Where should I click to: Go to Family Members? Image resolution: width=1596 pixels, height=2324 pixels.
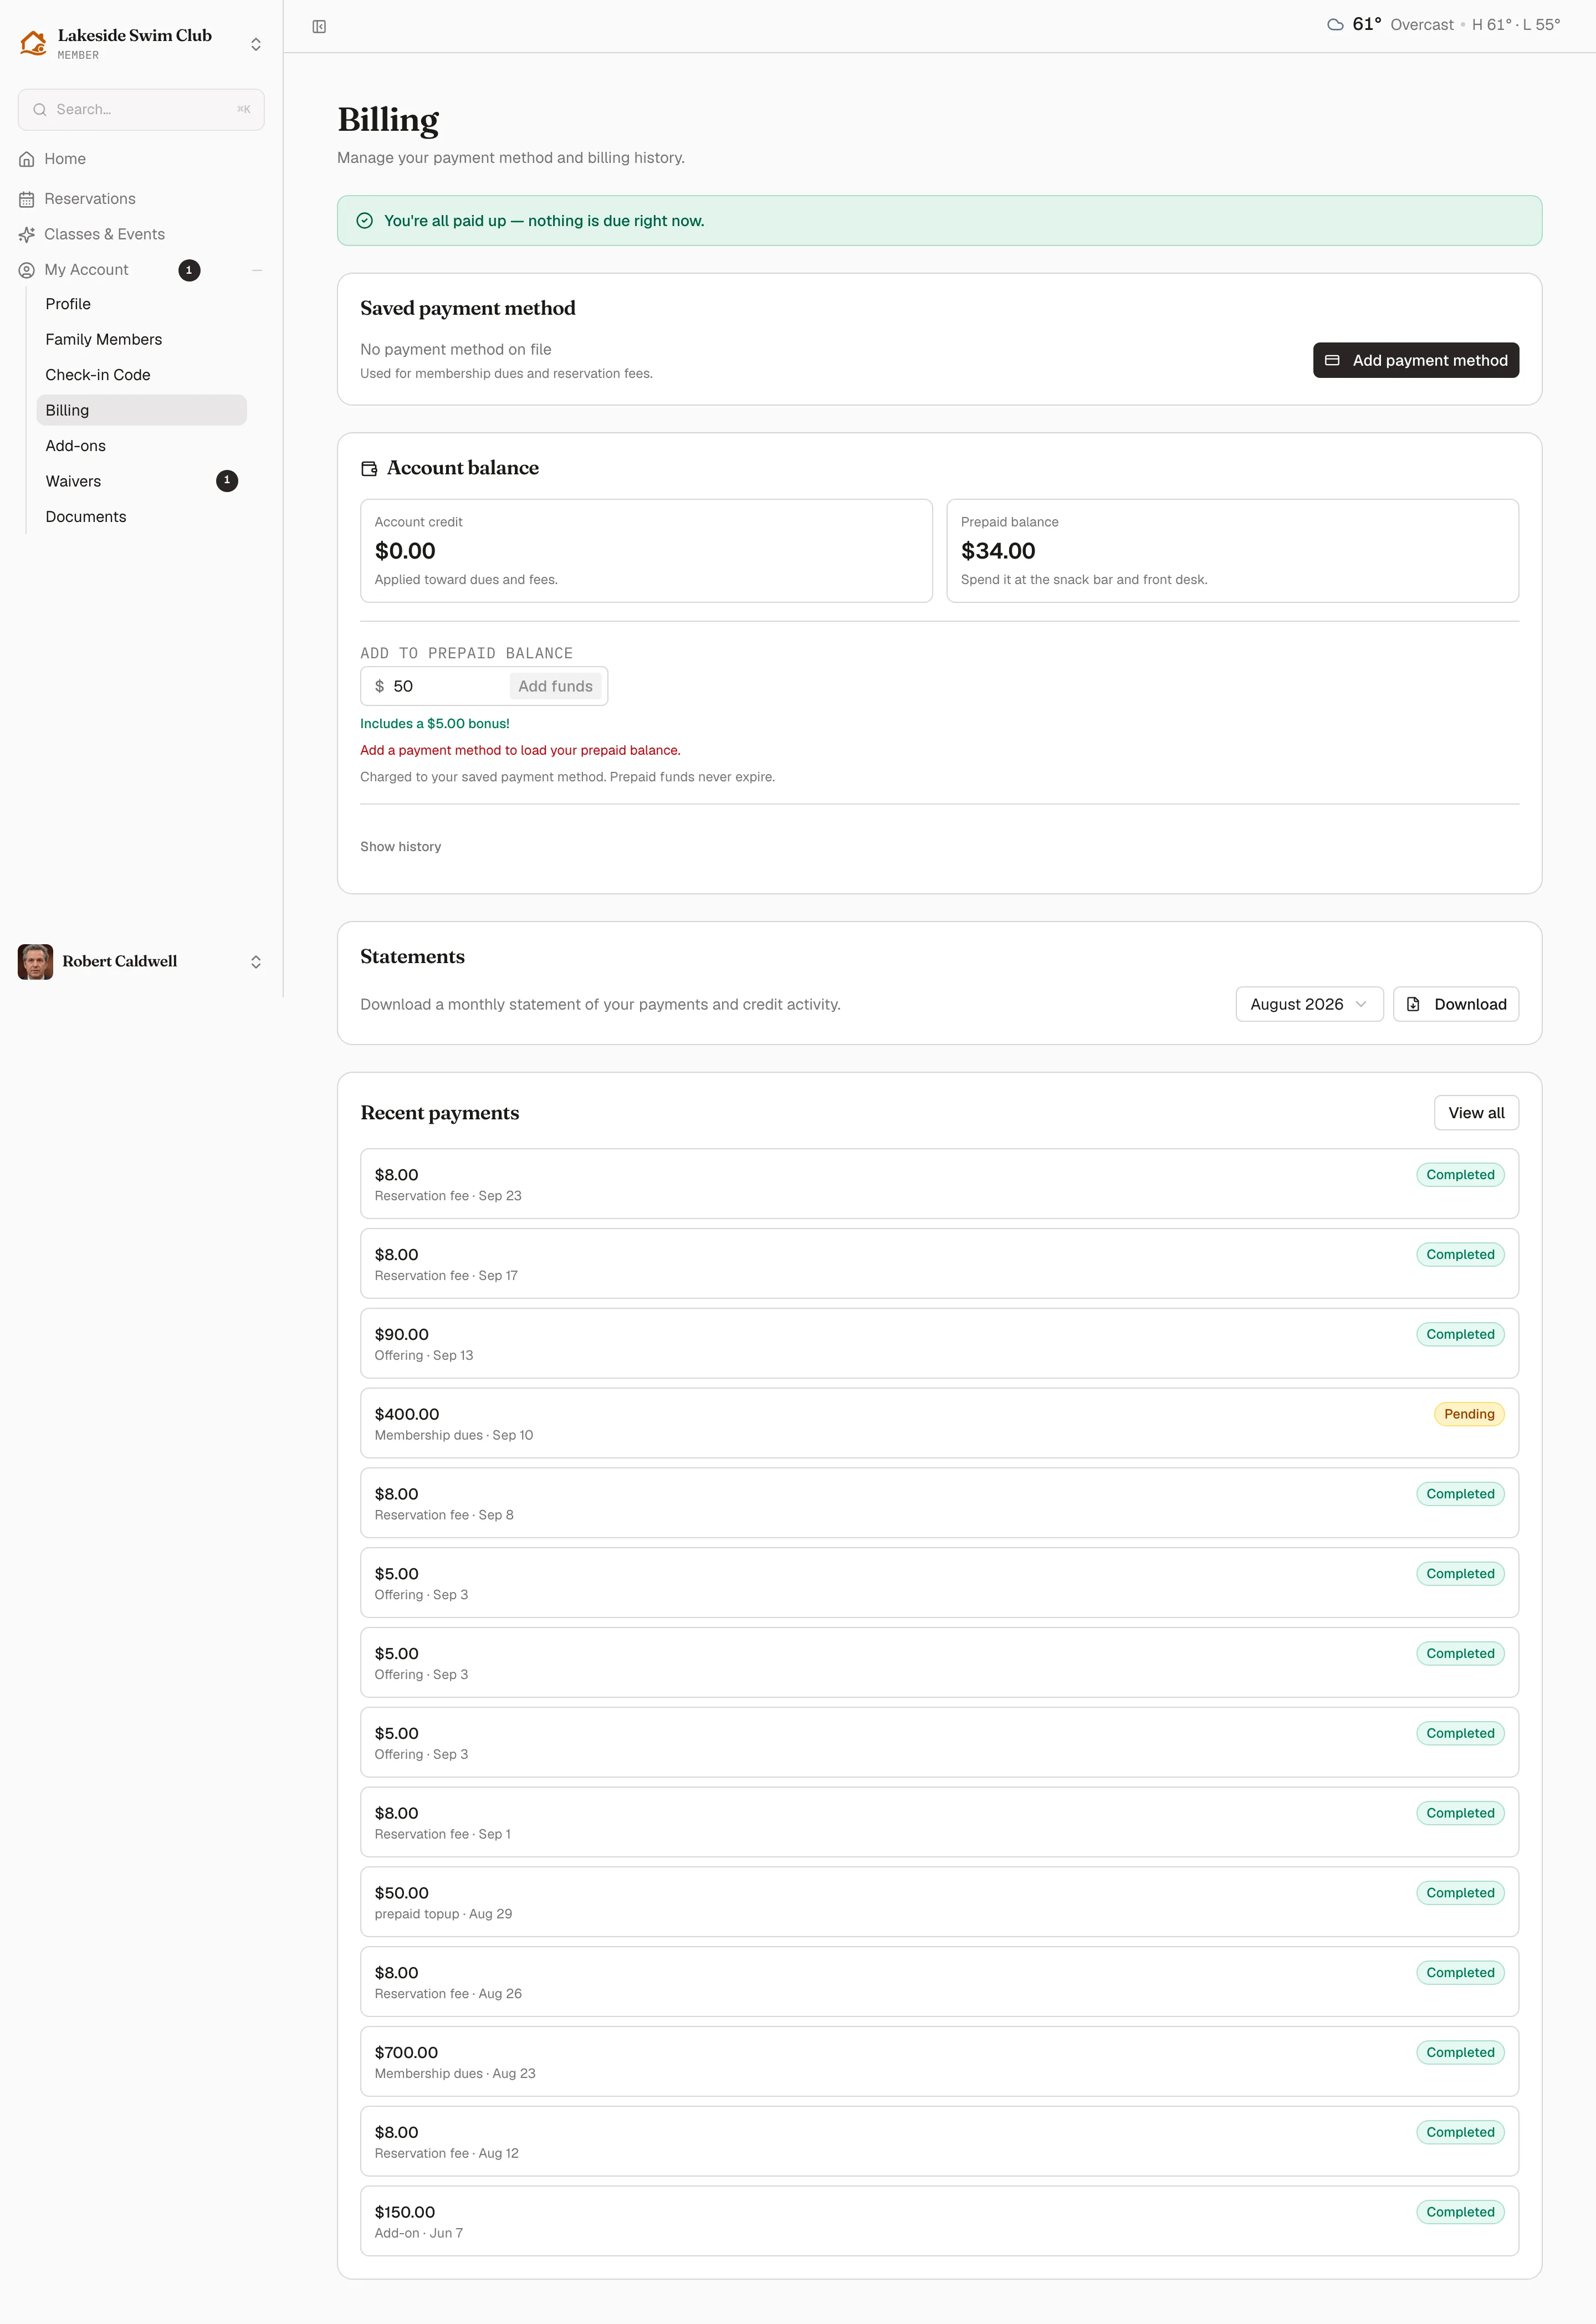[x=141, y=340]
